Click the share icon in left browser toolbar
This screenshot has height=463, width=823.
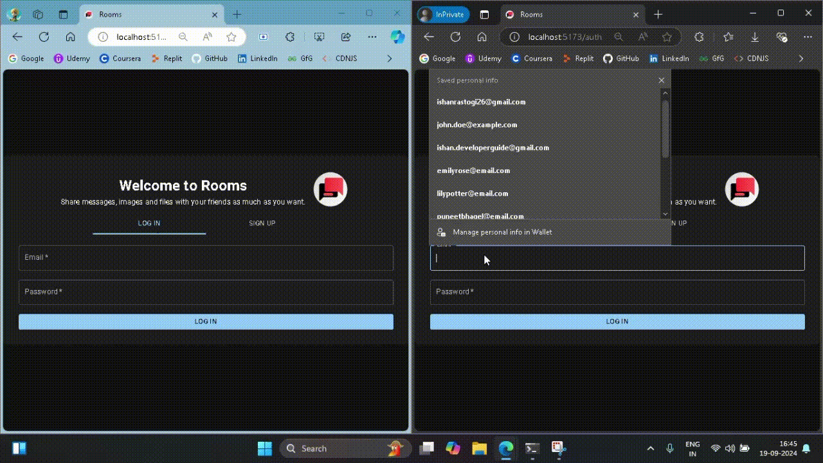[346, 37]
